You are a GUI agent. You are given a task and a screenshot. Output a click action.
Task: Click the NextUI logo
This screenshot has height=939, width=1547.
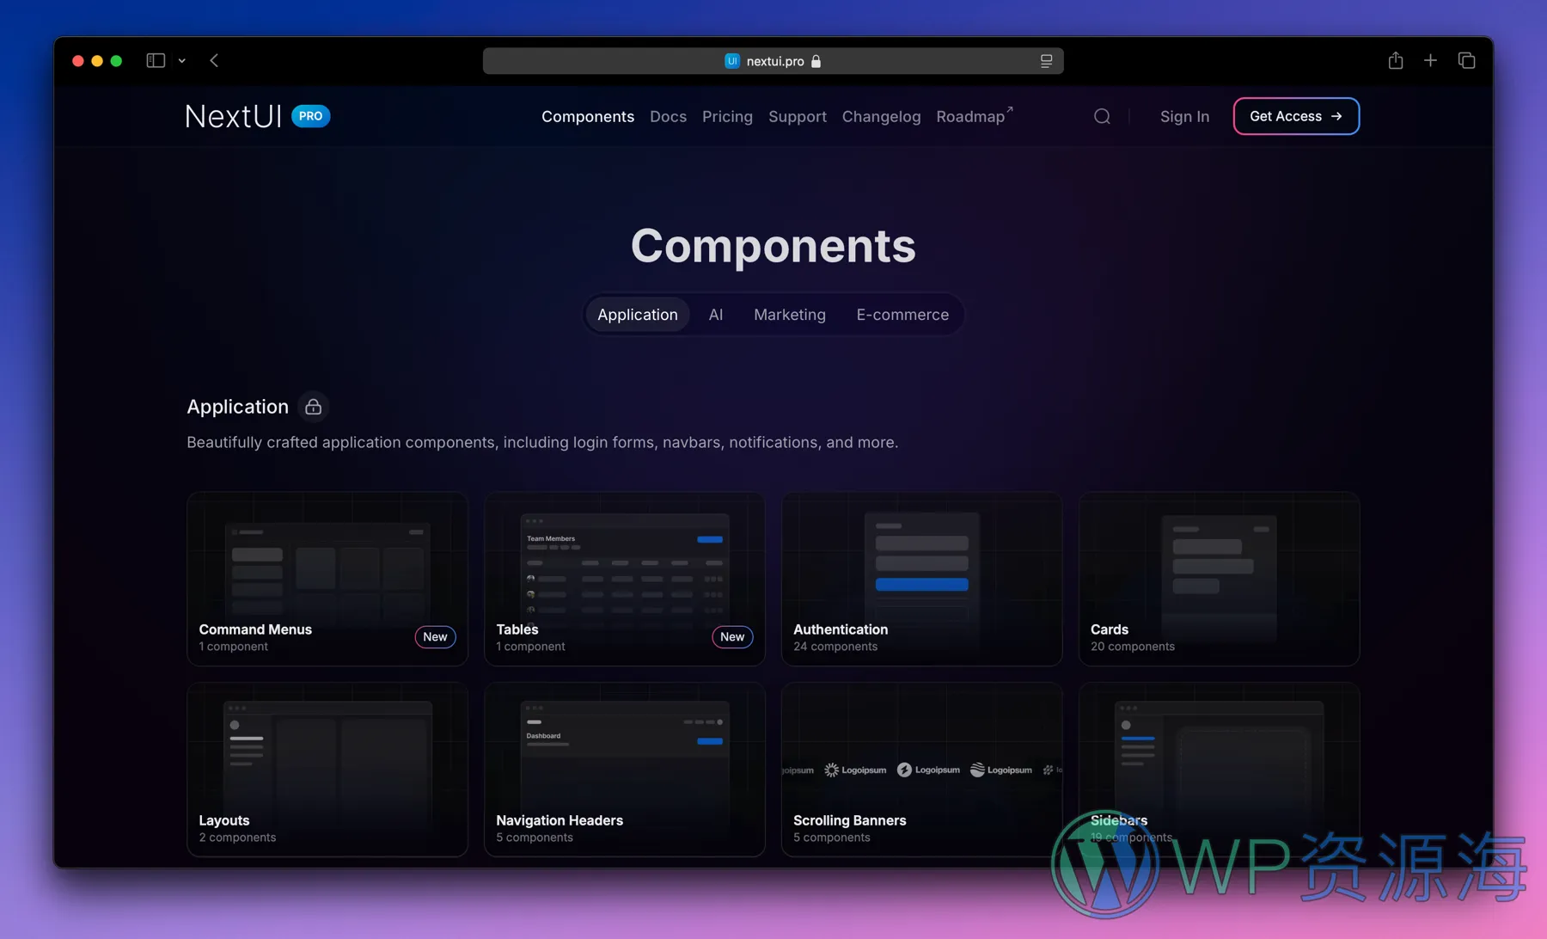pos(233,116)
